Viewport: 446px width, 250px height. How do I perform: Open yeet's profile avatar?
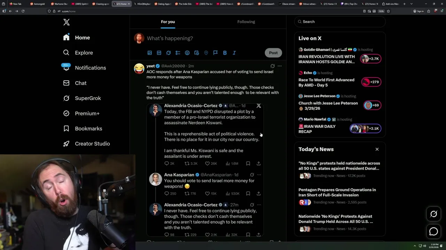point(139,68)
